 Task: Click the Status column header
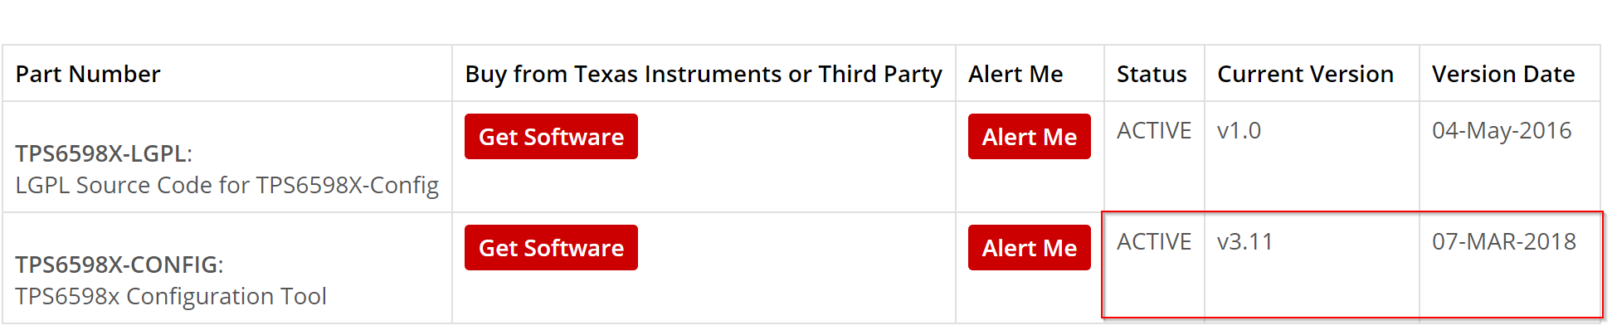pos(1152,74)
